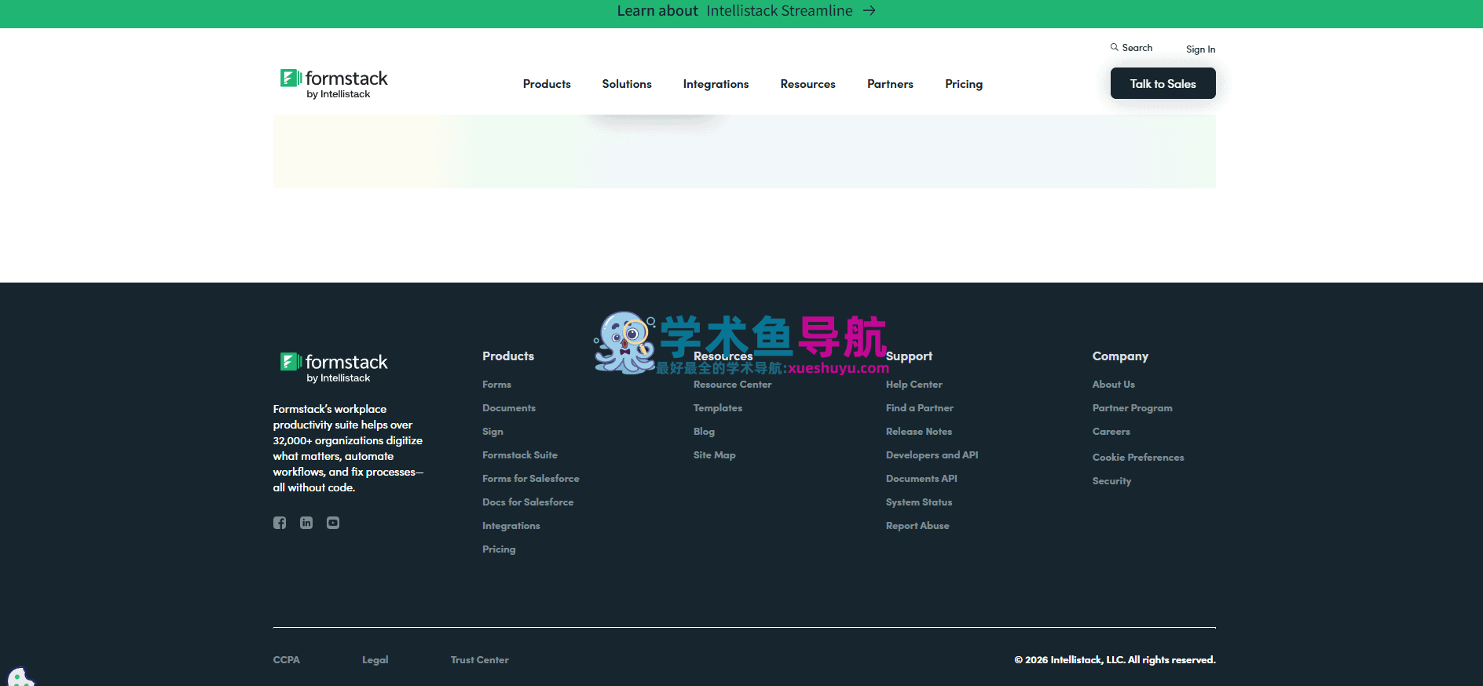This screenshot has height=686, width=1483.
Task: Click the Sign In link
Action: [1200, 49]
